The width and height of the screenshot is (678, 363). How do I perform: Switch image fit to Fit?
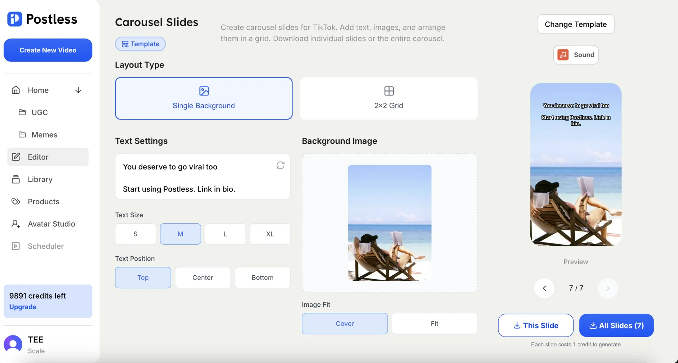tap(434, 323)
